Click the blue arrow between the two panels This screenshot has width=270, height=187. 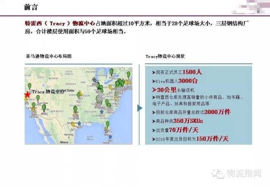[x=140, y=108]
